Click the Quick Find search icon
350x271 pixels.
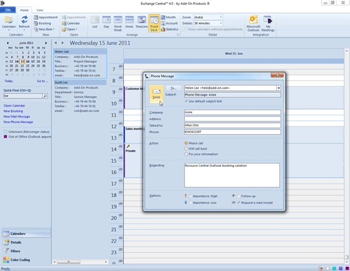point(45,96)
